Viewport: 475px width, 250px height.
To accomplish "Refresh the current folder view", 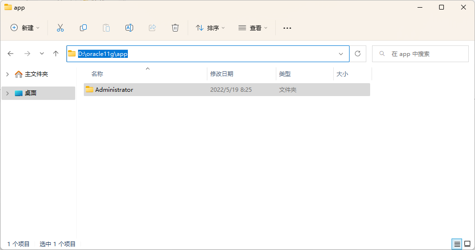I will (x=358, y=54).
